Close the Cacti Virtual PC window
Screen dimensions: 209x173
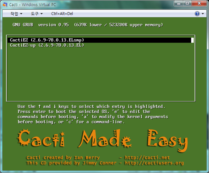(x=199, y=3)
